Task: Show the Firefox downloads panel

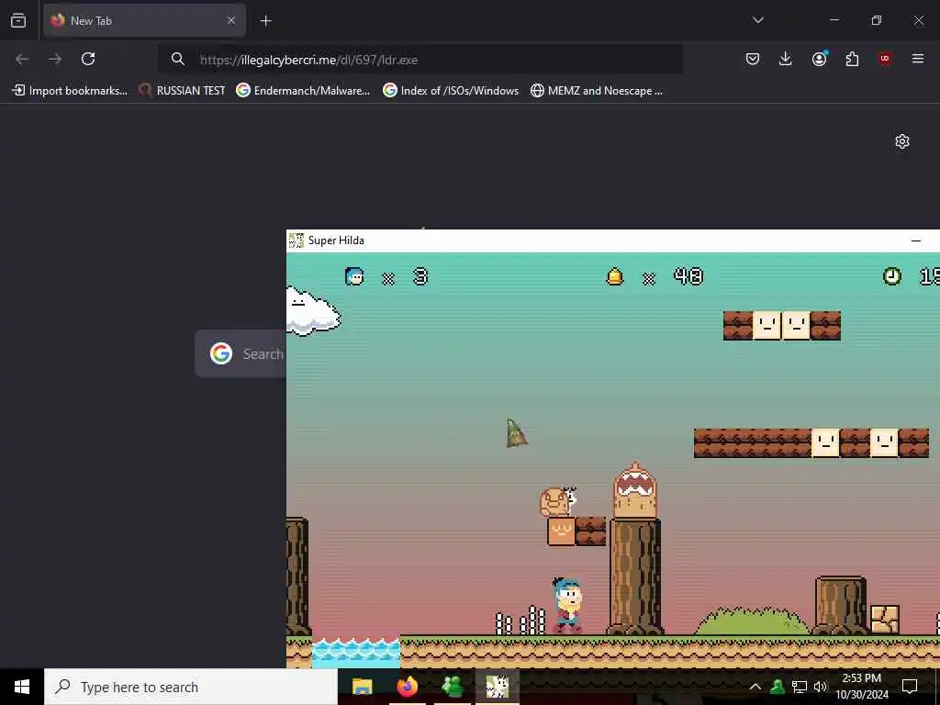Action: click(786, 59)
